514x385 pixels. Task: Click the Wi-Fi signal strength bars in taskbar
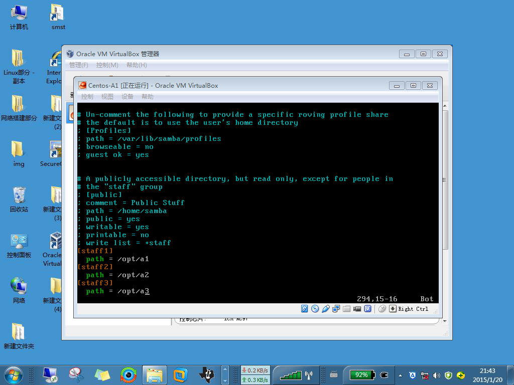coord(291,375)
